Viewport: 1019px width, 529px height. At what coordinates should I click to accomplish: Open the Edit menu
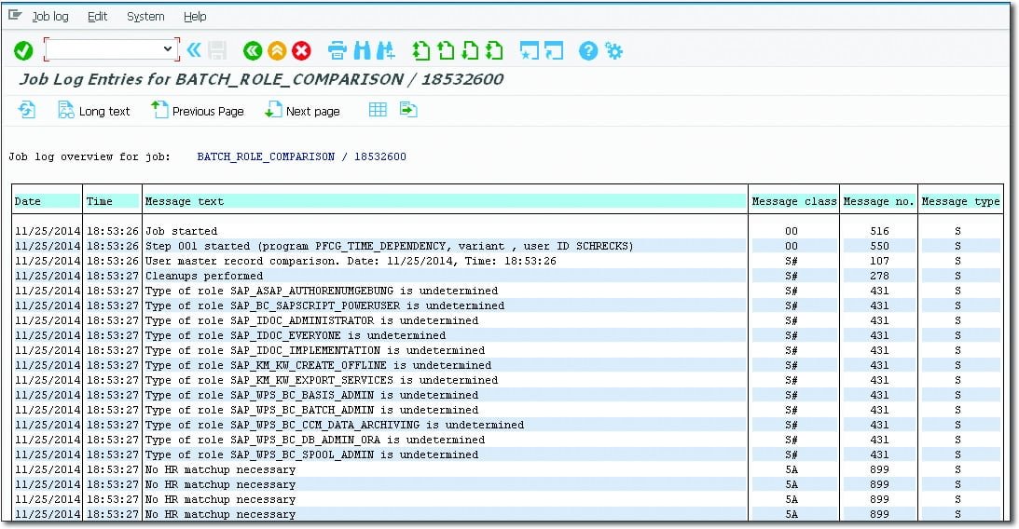click(x=98, y=16)
